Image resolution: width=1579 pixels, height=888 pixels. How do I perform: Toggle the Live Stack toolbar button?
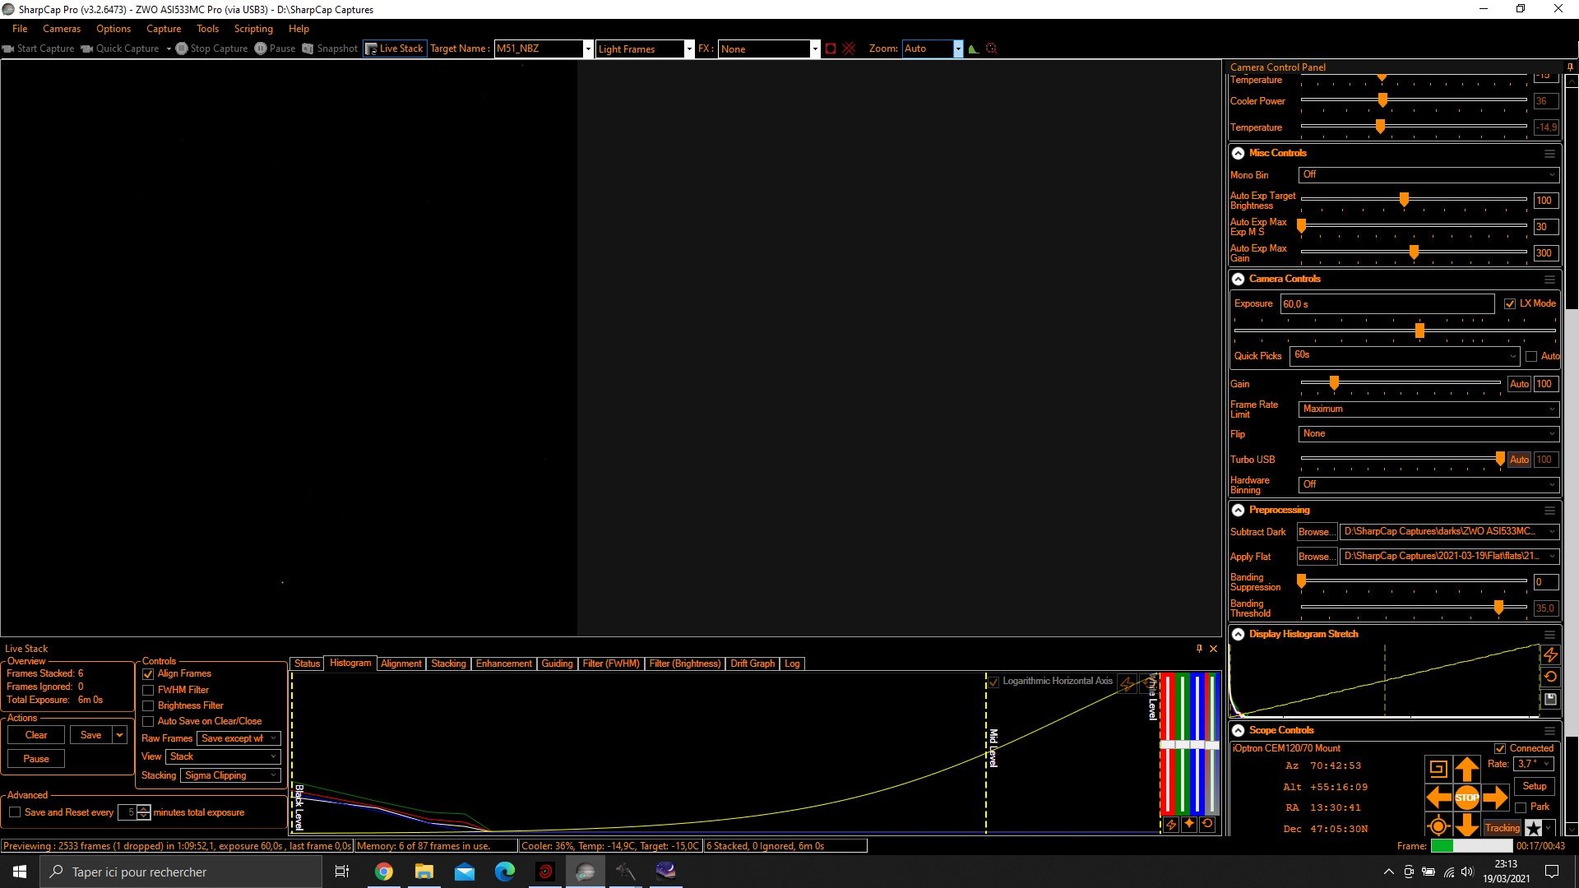(395, 49)
